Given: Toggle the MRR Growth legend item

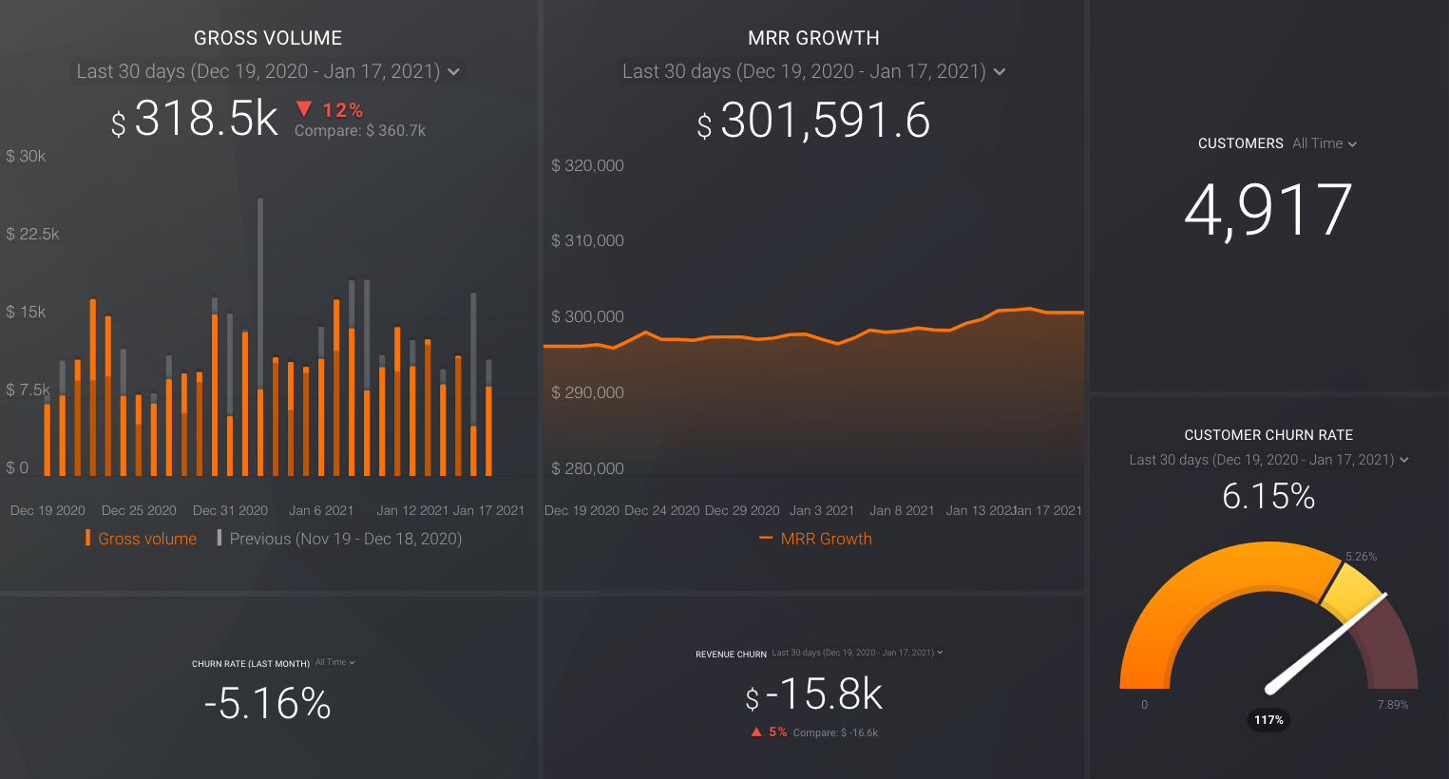Looking at the screenshot, I should (815, 539).
